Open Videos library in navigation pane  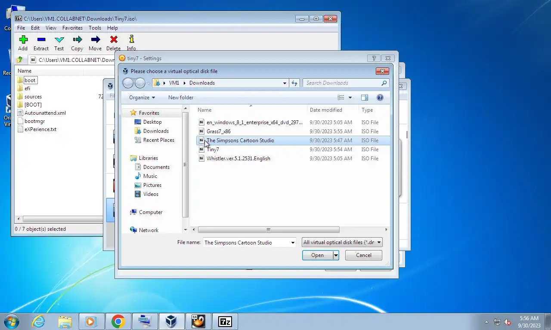[151, 194]
